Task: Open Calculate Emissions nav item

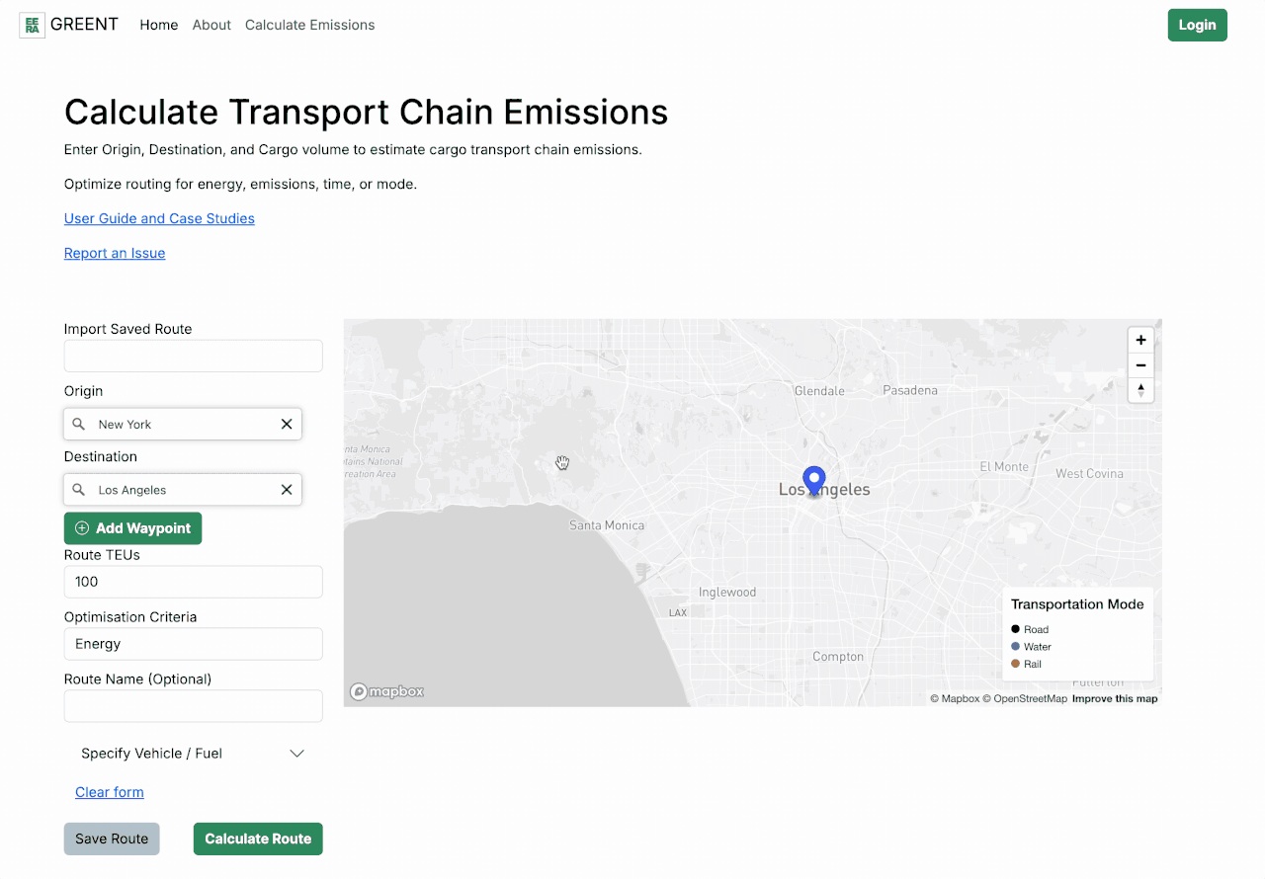Action: 309,25
